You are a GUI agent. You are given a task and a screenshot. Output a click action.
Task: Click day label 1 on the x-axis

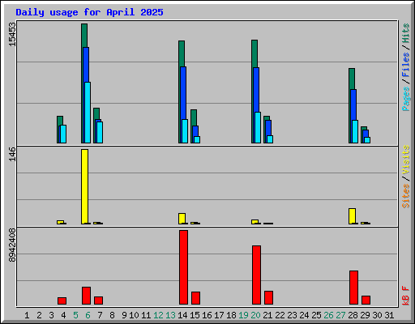pyautogui.click(x=27, y=315)
